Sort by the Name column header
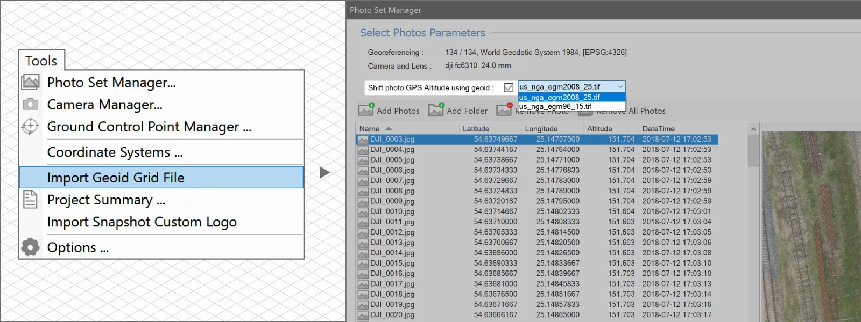The image size is (861, 322). click(x=407, y=129)
